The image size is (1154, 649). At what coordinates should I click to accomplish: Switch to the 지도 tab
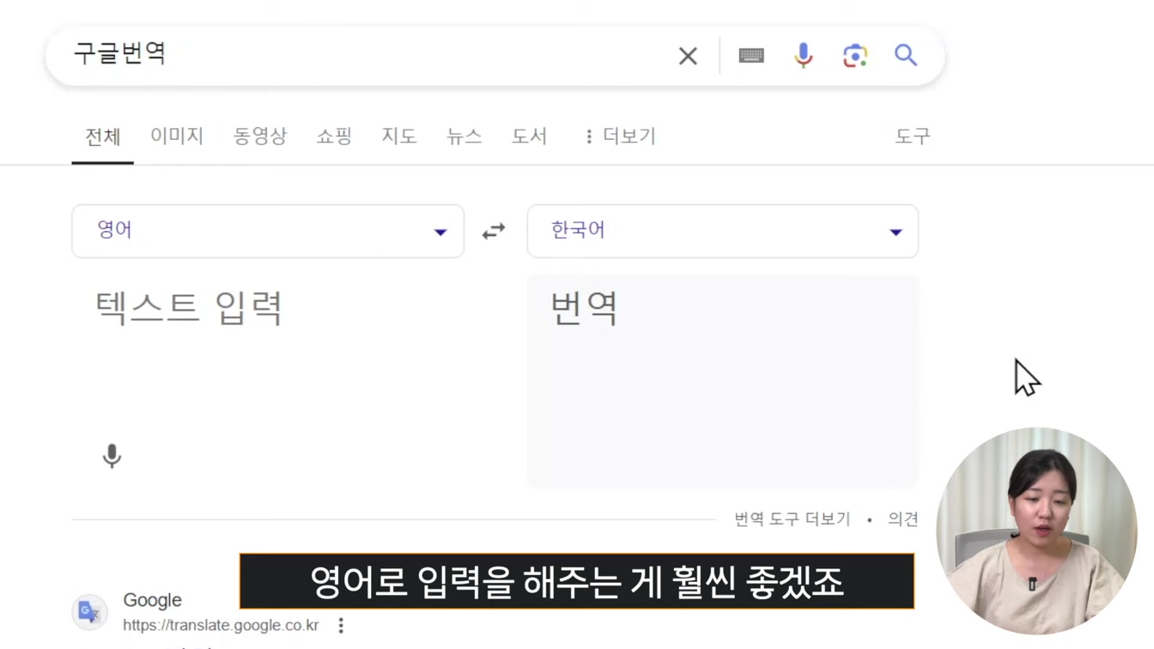pyautogui.click(x=399, y=136)
